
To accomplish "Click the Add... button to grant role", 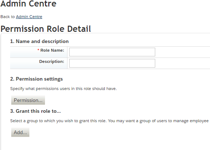I will pos(20,132).
